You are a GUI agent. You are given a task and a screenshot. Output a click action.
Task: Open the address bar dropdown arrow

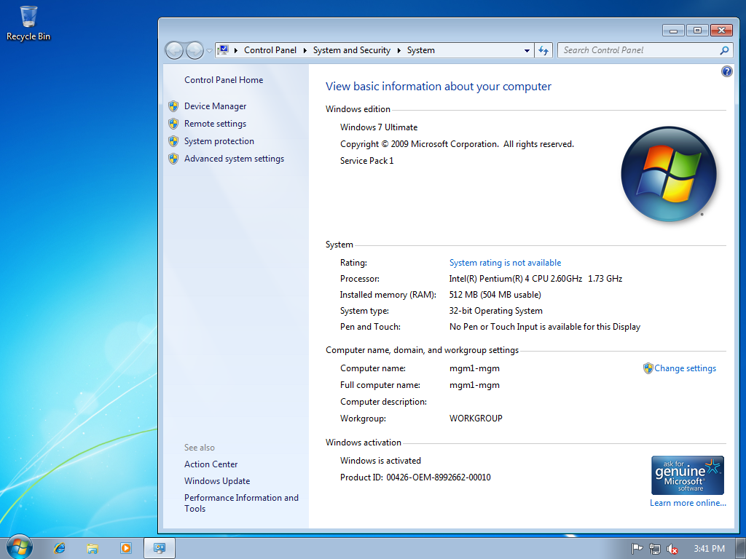[x=527, y=50]
